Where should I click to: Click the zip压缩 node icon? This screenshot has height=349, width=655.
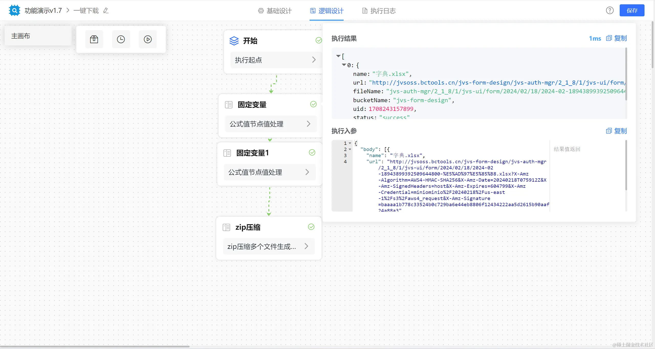[226, 227]
